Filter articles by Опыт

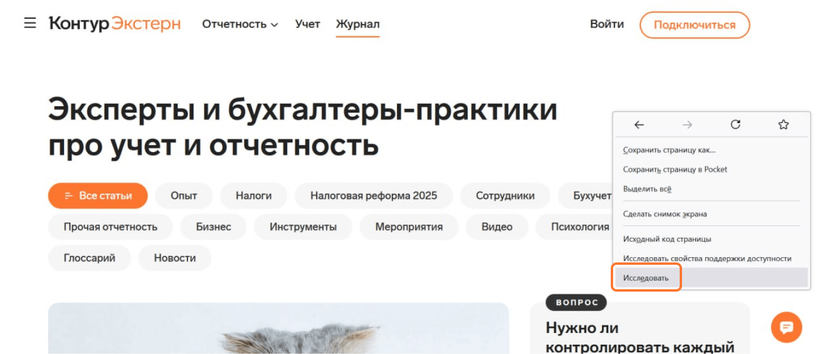pos(184,196)
